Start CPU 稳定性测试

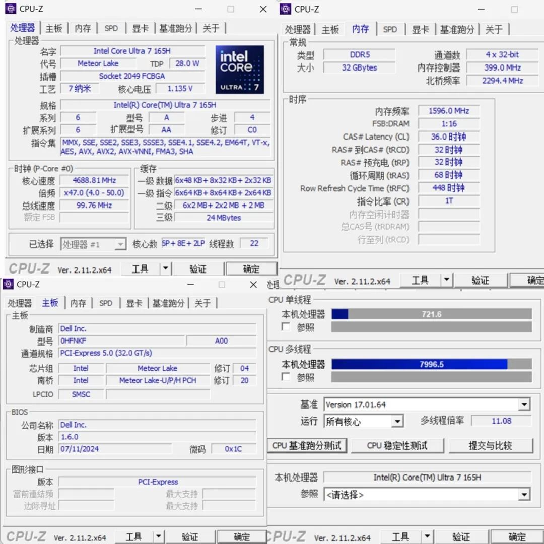point(397,445)
